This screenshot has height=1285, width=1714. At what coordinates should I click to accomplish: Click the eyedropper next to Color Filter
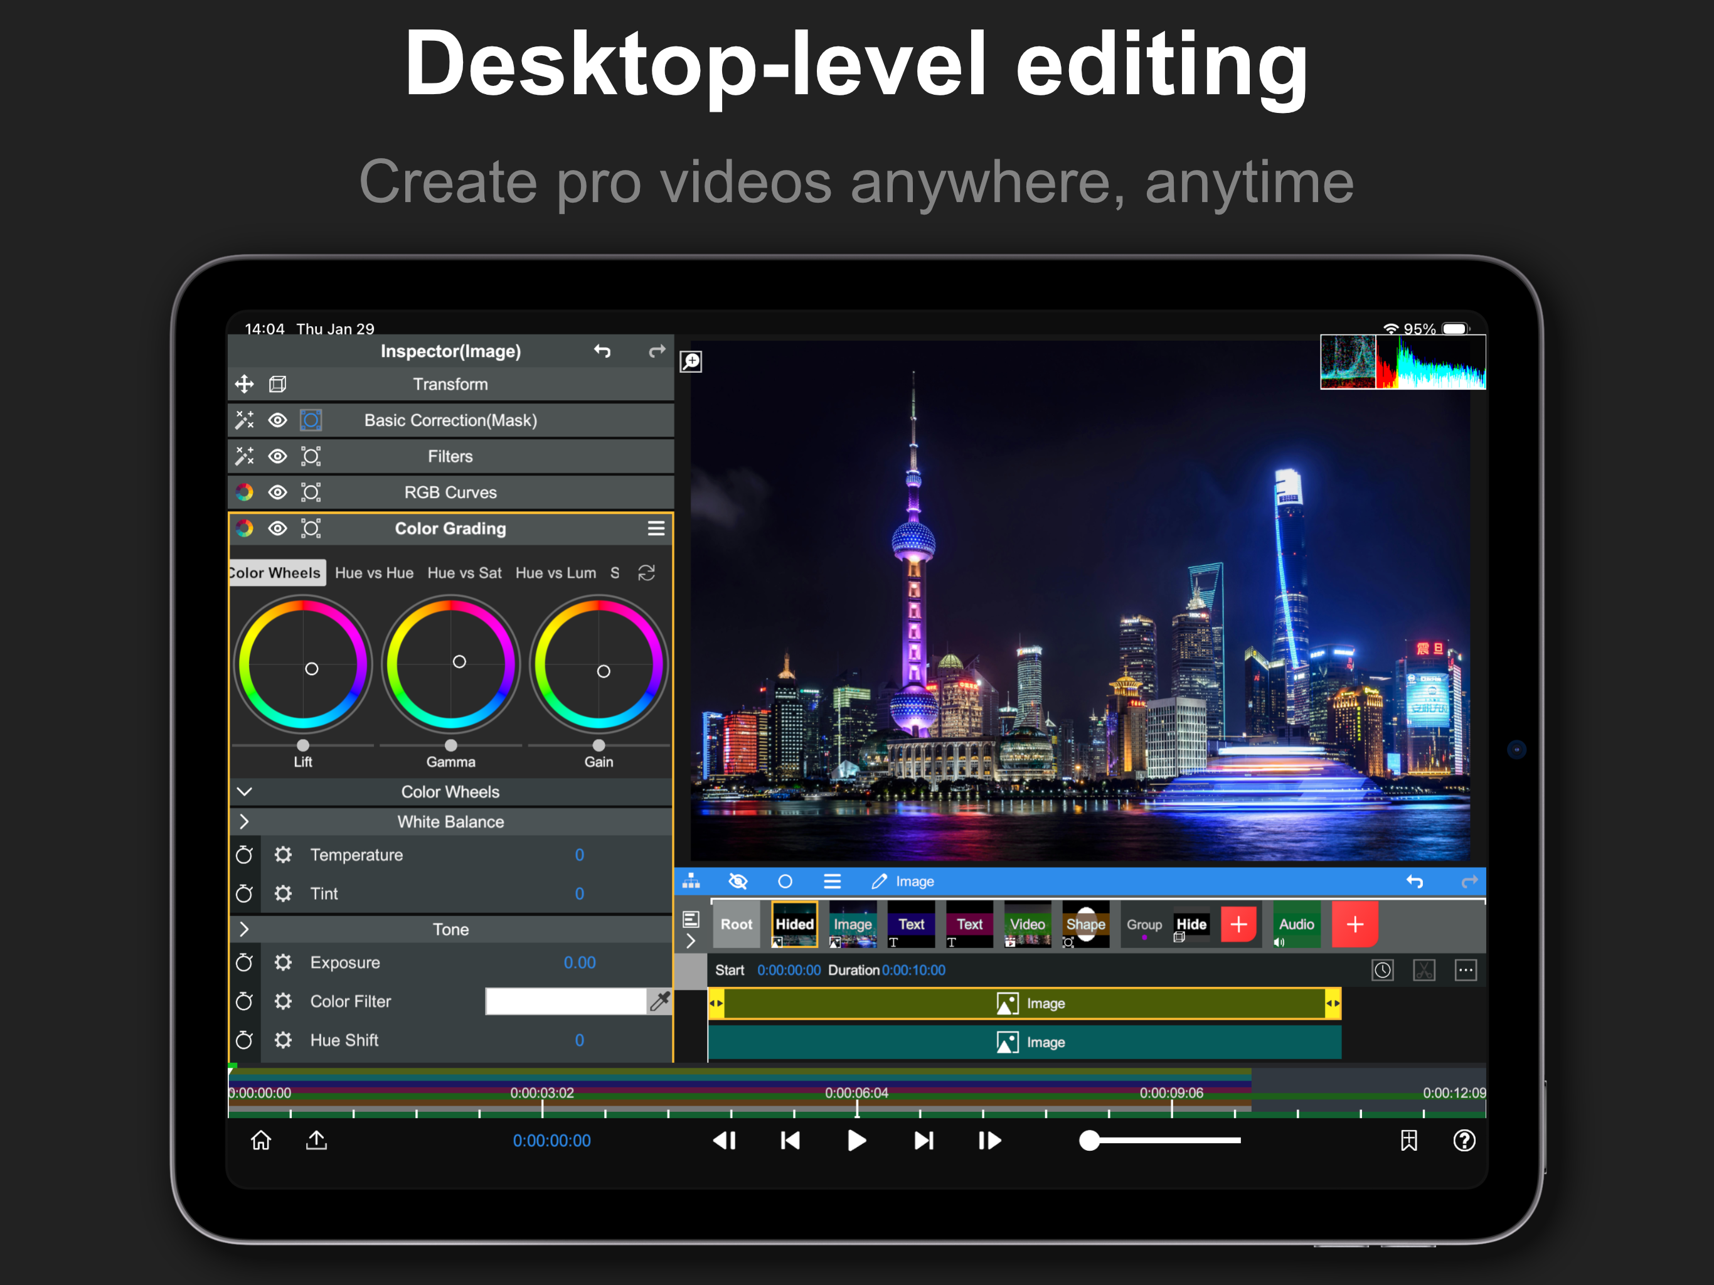[x=659, y=1001]
